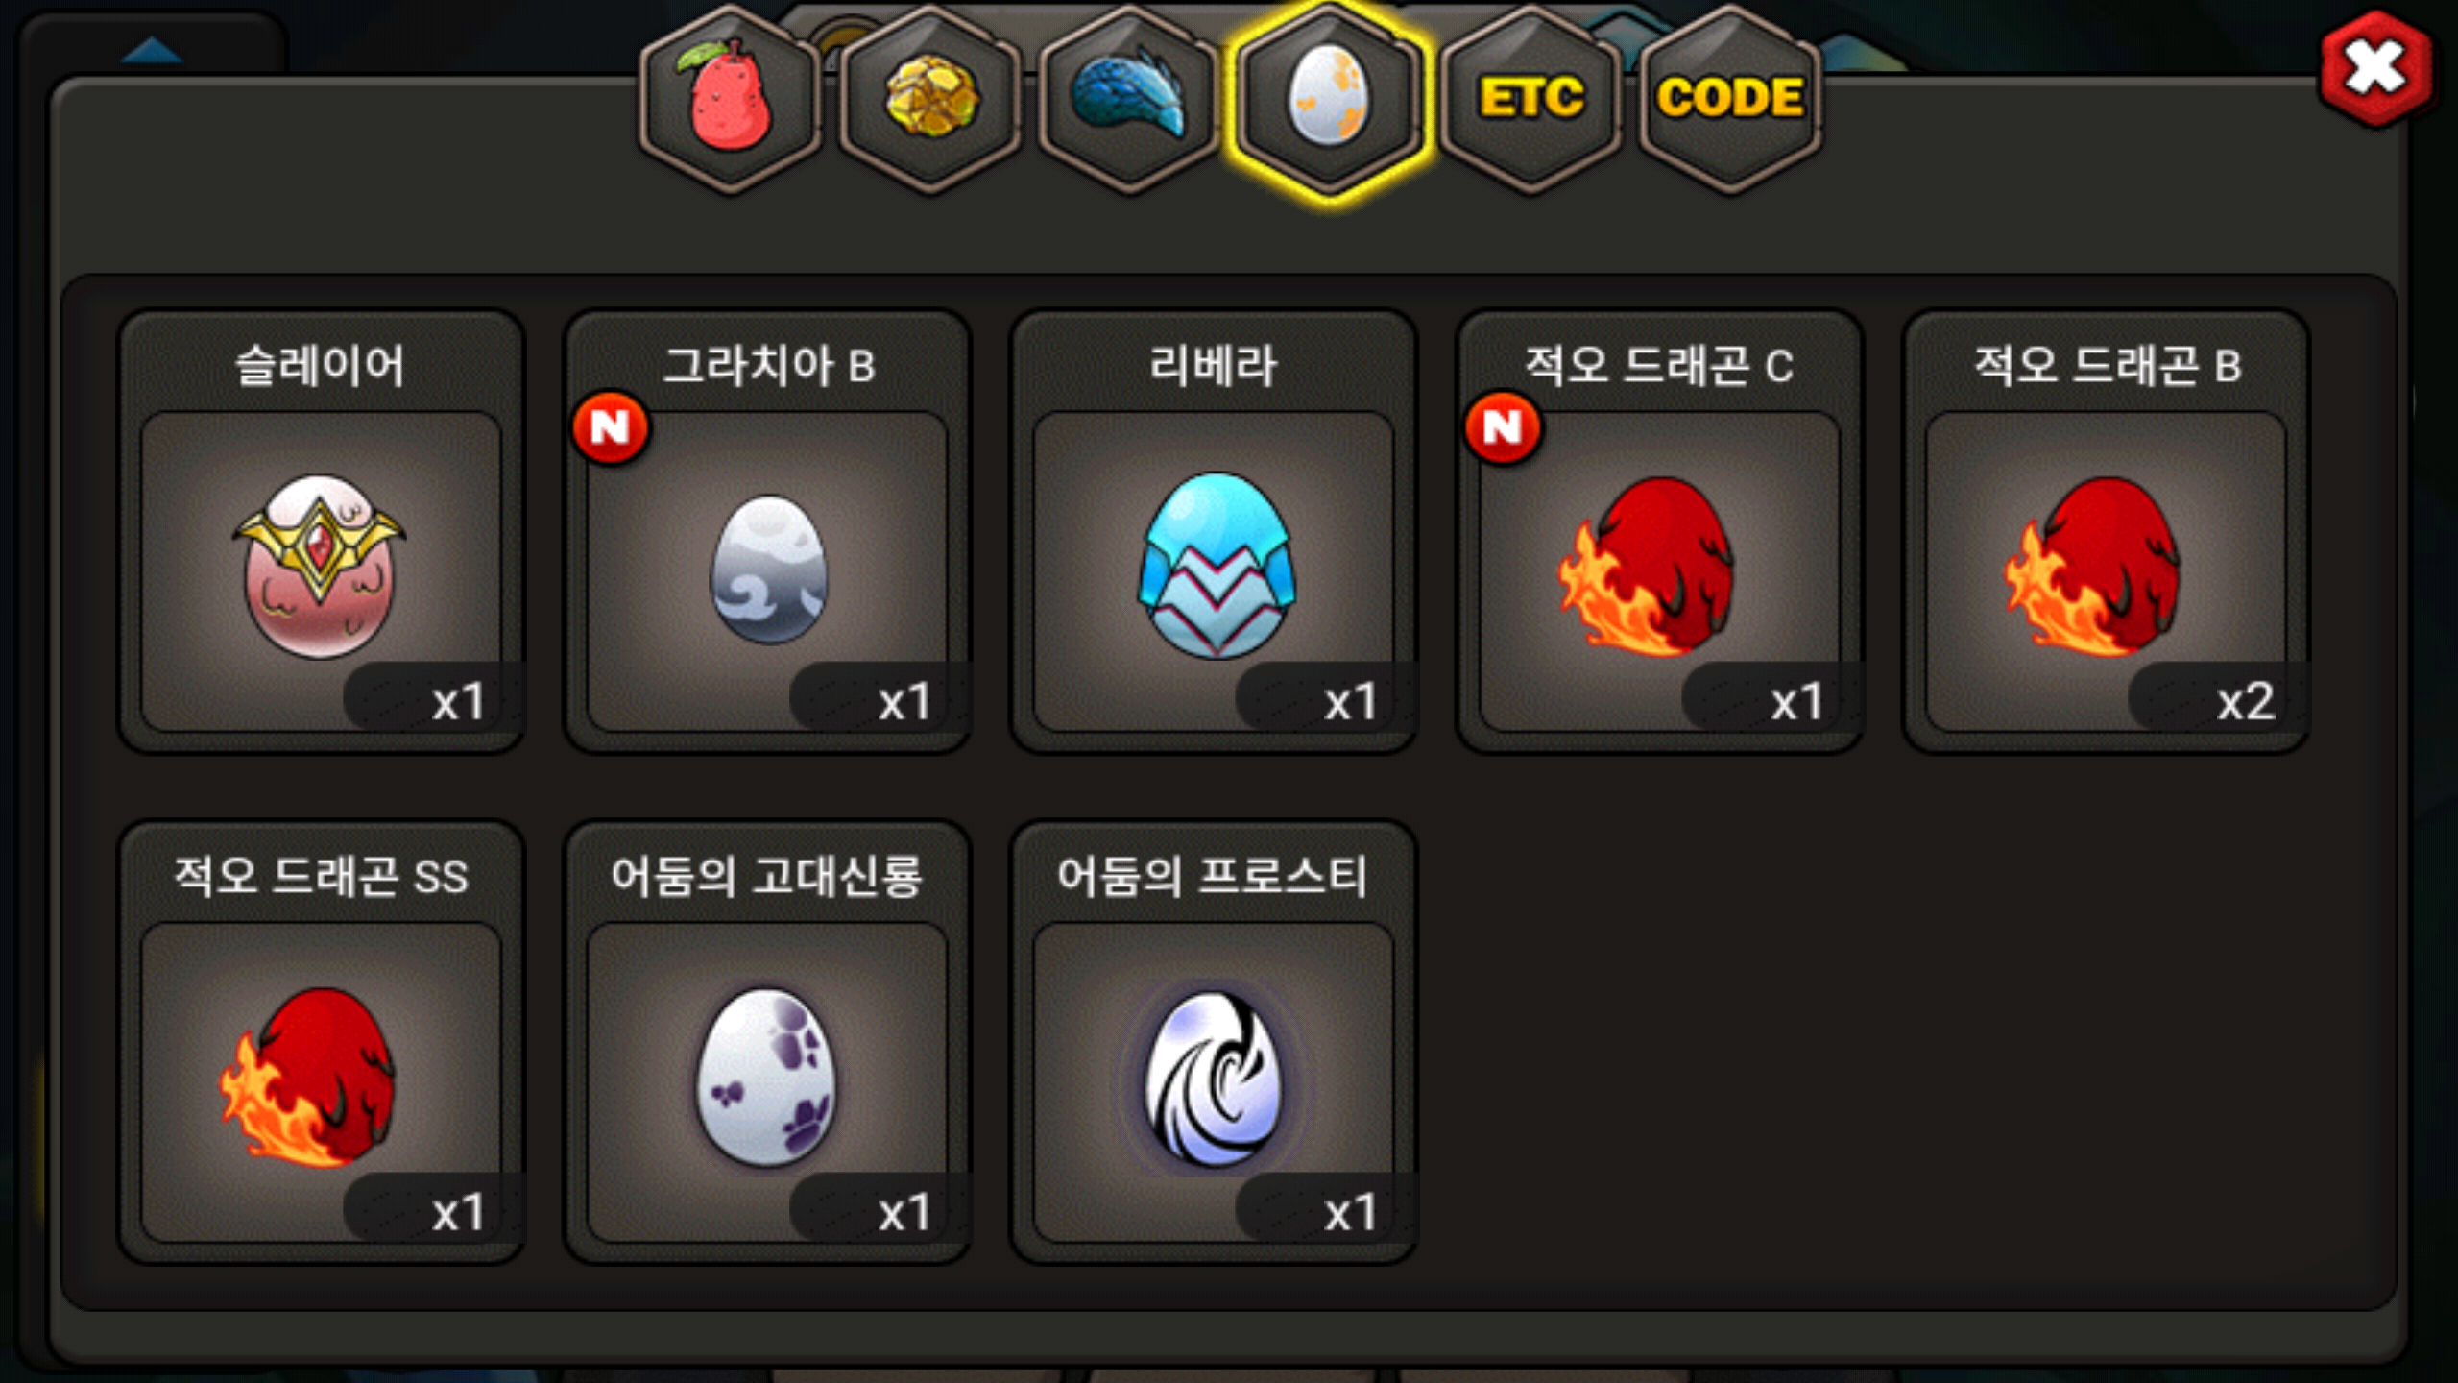The height and width of the screenshot is (1383, 2458).
Task: Expand the blue up arrow panel
Action: (x=152, y=50)
